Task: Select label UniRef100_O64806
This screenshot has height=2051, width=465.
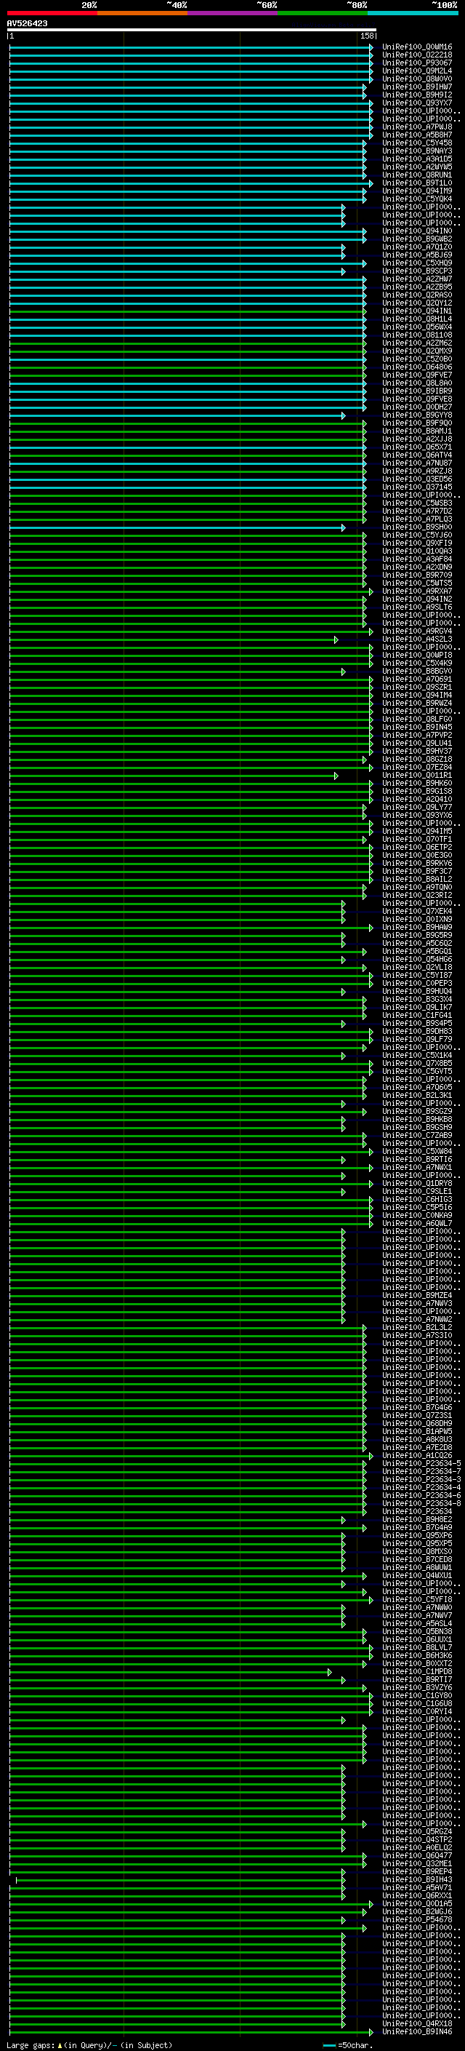Action: point(416,367)
